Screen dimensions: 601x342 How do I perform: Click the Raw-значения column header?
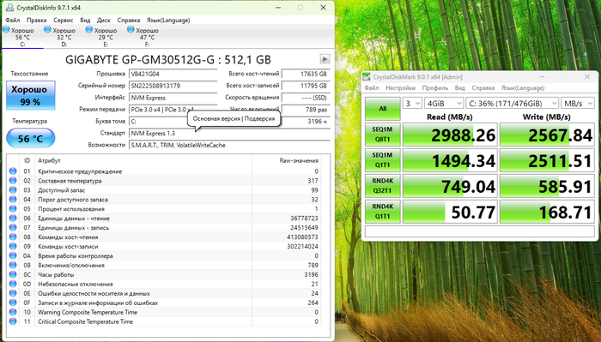[x=299, y=160]
